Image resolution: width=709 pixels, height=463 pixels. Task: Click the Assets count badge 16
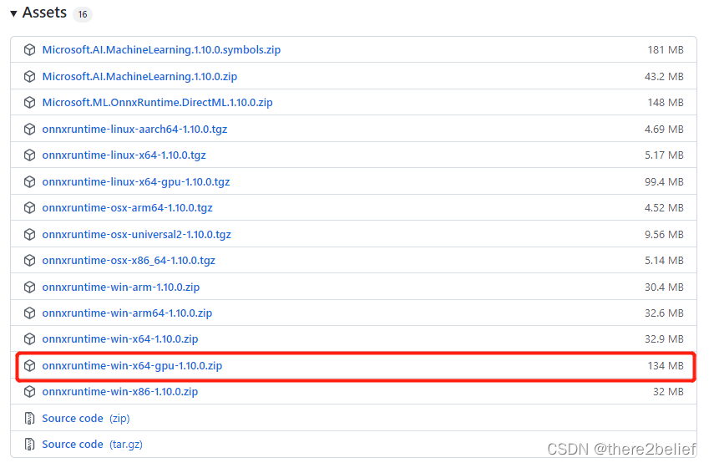pos(83,14)
